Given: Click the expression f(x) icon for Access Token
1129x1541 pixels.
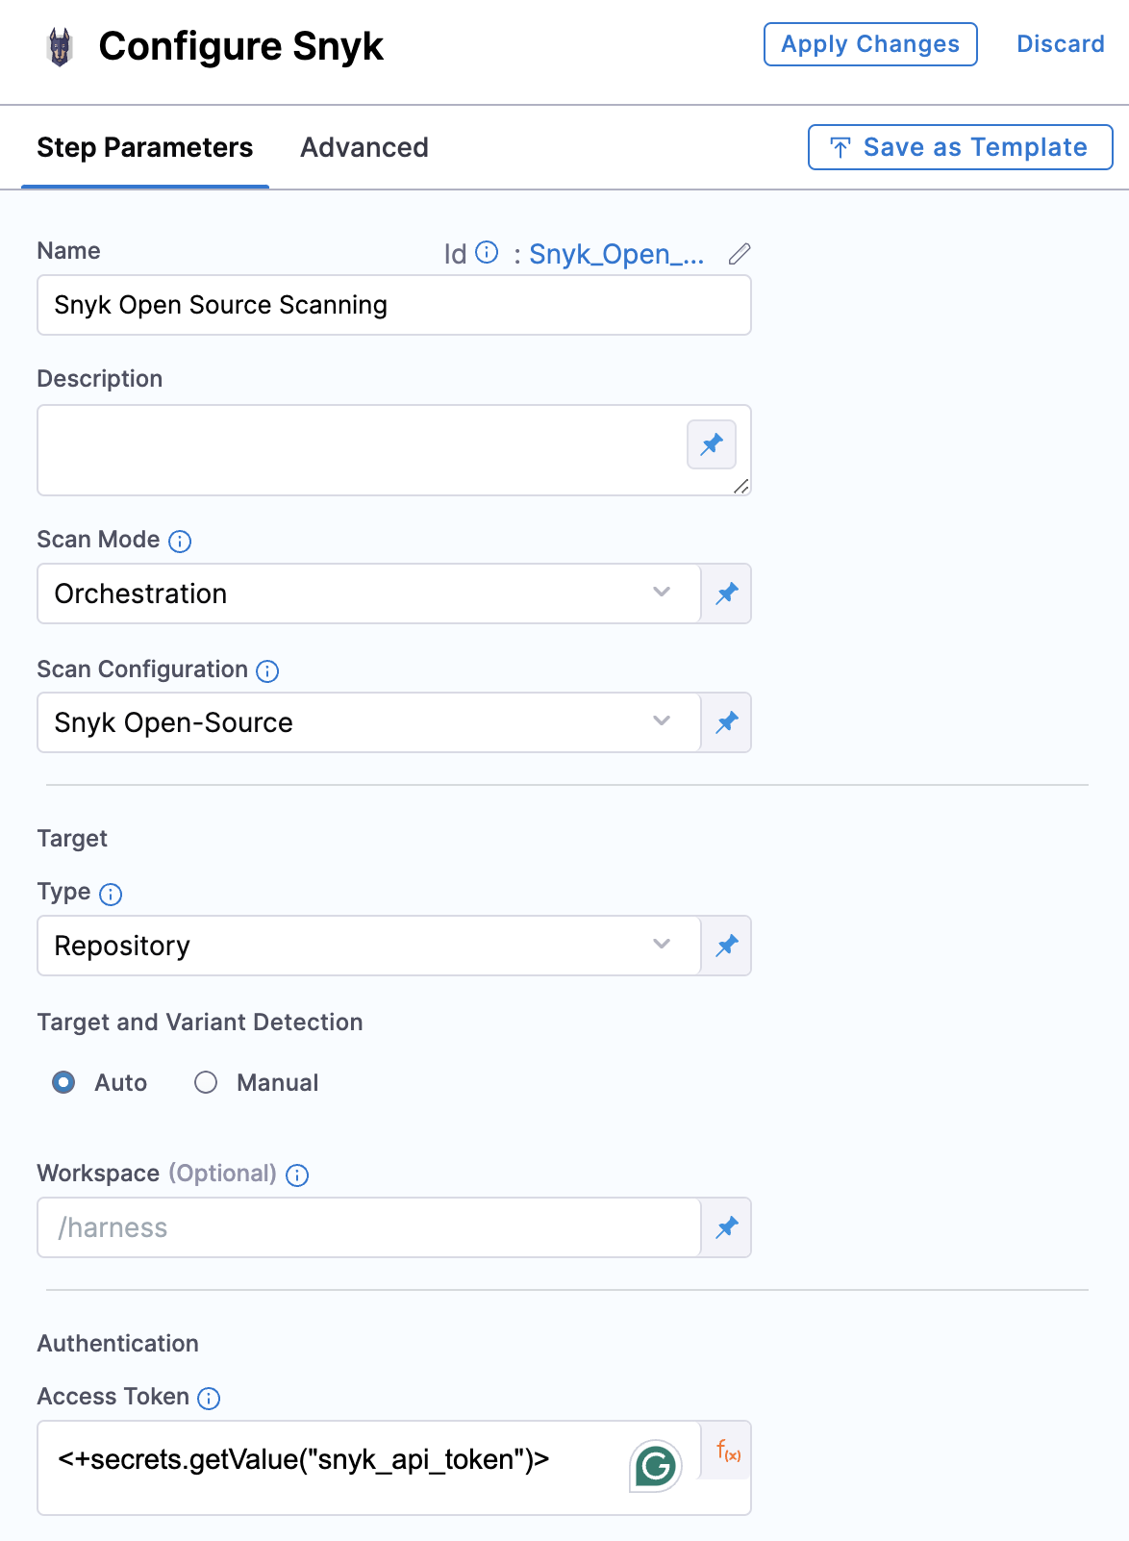Looking at the screenshot, I should click(x=728, y=1452).
